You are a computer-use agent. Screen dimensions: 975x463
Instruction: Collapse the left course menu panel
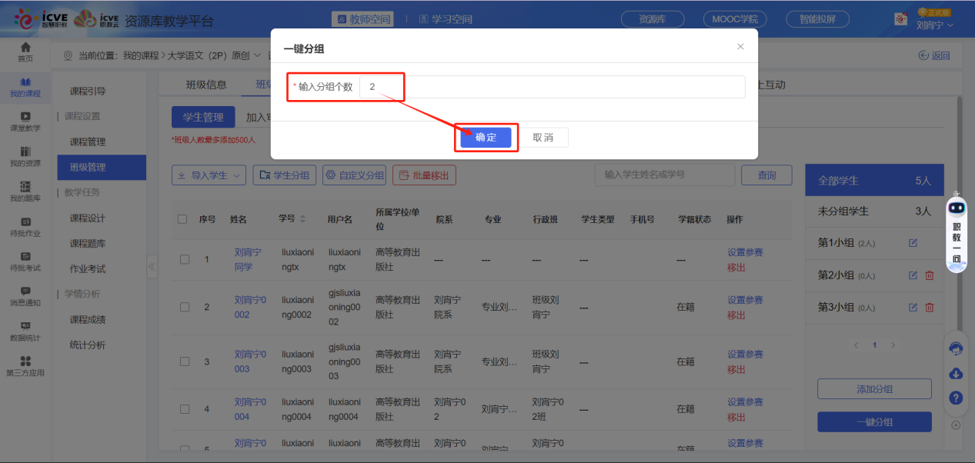tap(152, 267)
